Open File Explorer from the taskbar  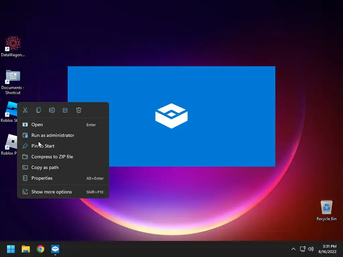[25, 249]
